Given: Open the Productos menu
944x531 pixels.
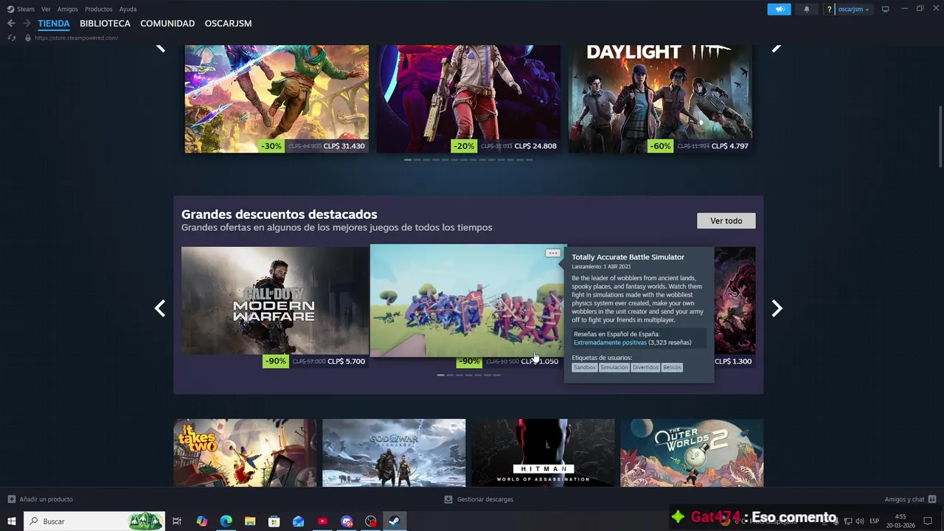Looking at the screenshot, I should pos(99,9).
